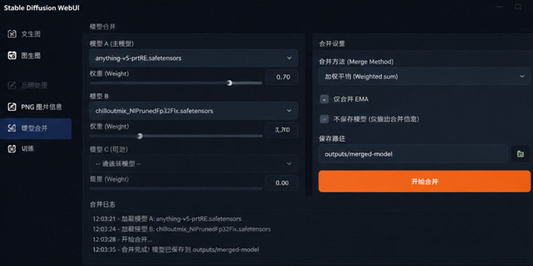The image size is (533, 266).
Task: Click the orange 开始合并 button
Action: point(424,181)
